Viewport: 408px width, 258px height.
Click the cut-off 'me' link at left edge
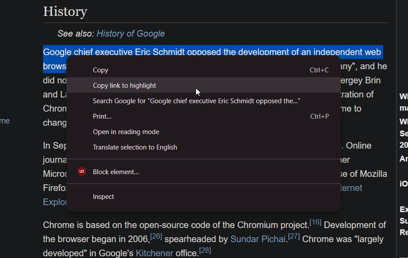pyautogui.click(x=5, y=121)
